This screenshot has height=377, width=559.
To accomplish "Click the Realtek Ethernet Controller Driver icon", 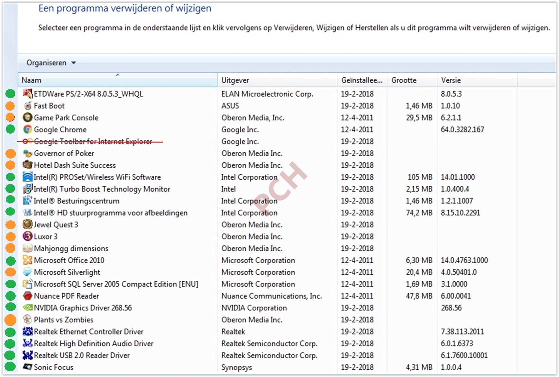I will 28,331.
